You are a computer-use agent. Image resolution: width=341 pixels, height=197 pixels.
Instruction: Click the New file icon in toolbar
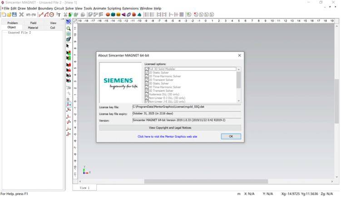[x=4, y=15]
